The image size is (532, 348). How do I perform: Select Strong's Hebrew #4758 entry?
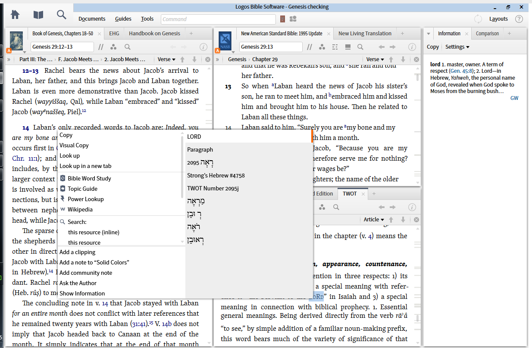[216, 175]
